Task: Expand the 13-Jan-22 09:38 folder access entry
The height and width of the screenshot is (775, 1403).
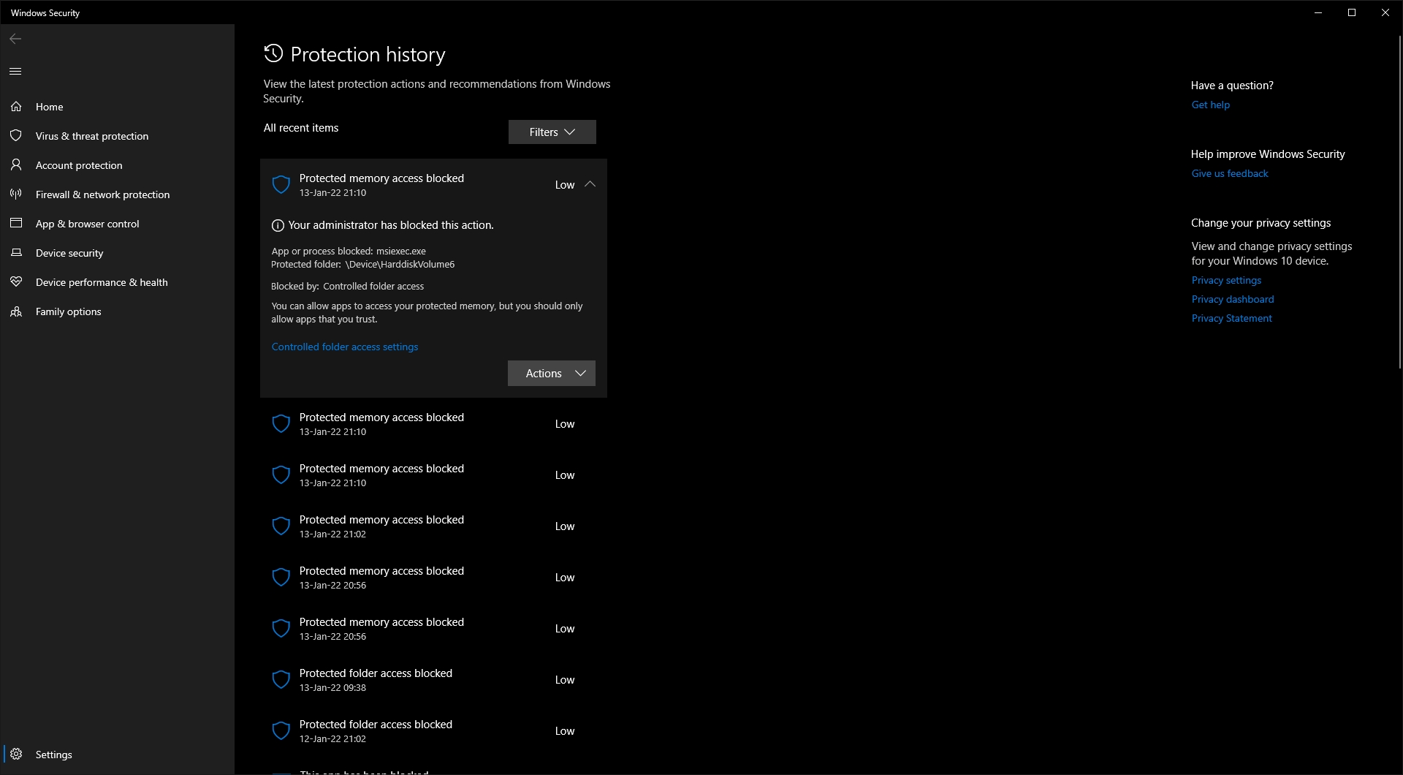Action: [x=434, y=679]
